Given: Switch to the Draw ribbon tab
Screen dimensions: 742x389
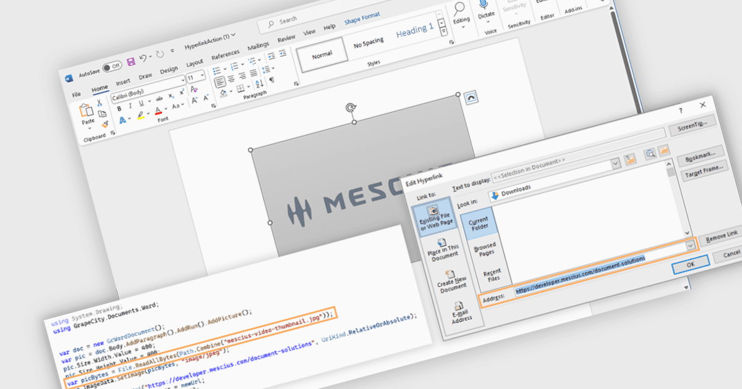Looking at the screenshot, I should click(145, 76).
